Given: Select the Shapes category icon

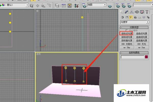Looking at the screenshot, I should pyautogui.click(x=127, y=17).
